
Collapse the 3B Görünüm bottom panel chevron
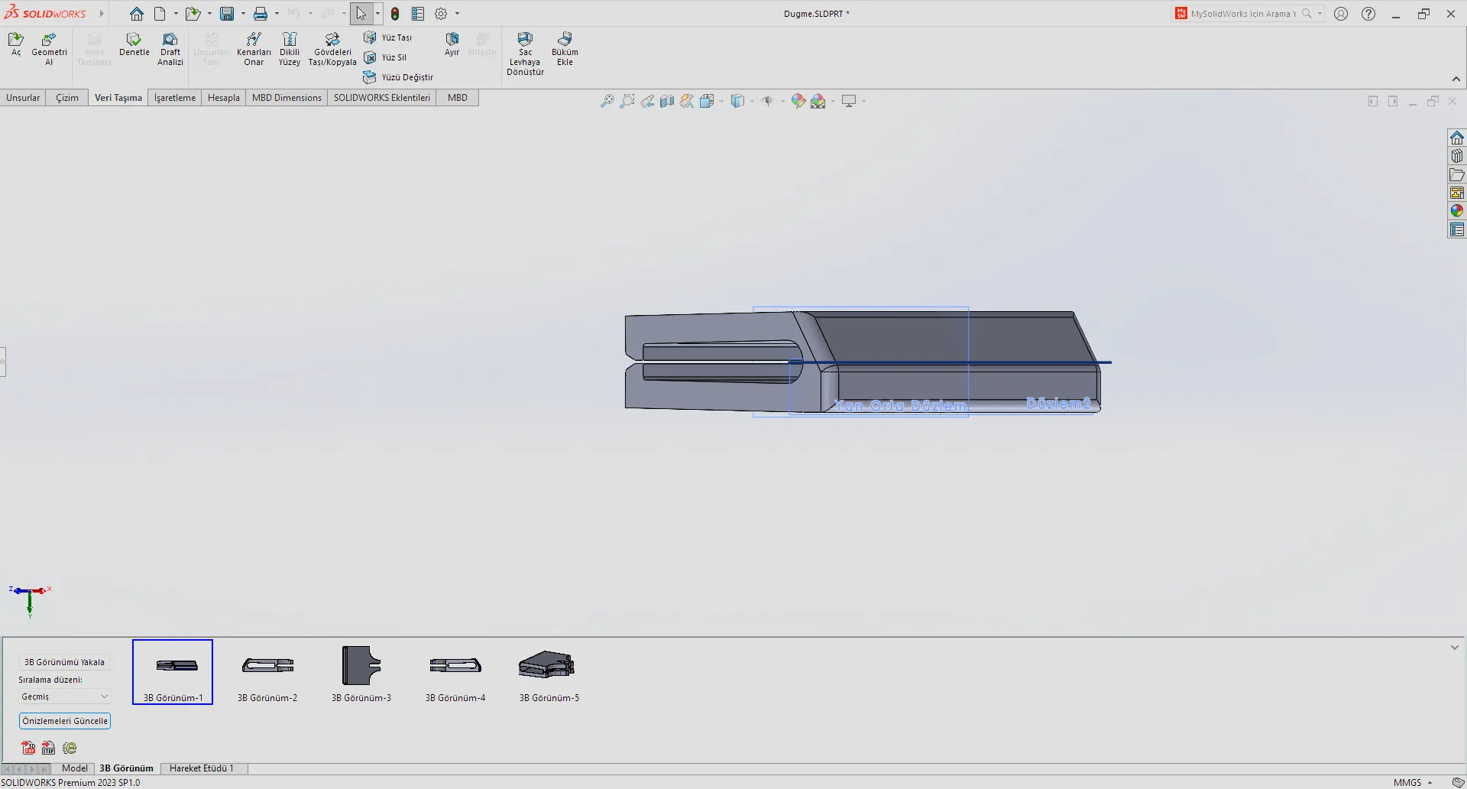tap(1455, 648)
